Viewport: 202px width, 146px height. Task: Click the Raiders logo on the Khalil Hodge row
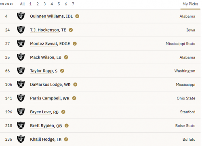pos(21,139)
